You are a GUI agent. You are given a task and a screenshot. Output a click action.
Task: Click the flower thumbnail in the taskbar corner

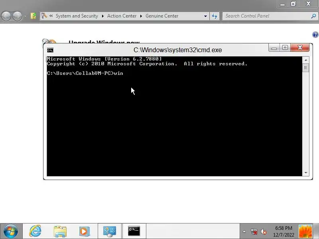305,231
